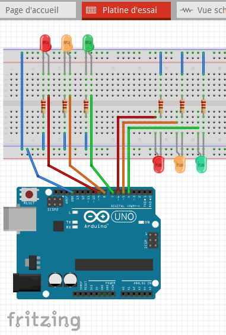This screenshot has width=226, height=335.
Task: Select the bottom-right red LED
Action: click(x=159, y=164)
